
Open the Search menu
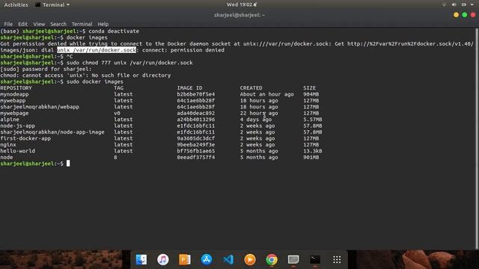(x=58, y=24)
